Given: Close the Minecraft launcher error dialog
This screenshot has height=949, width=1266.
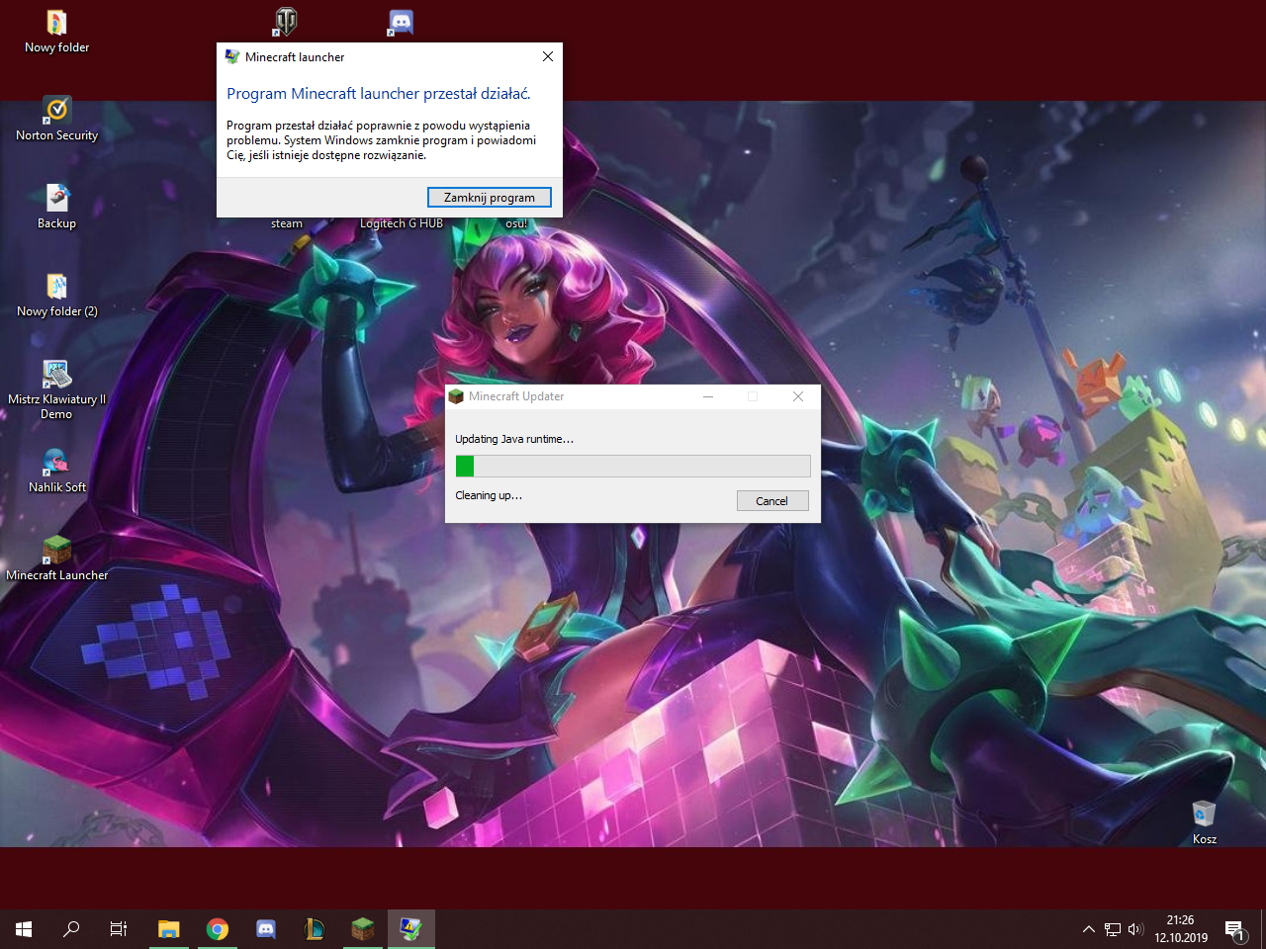Looking at the screenshot, I should pyautogui.click(x=548, y=56).
